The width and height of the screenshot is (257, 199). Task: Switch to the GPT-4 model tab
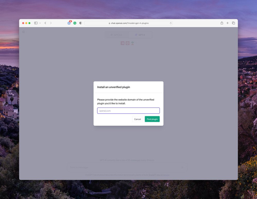(140, 35)
